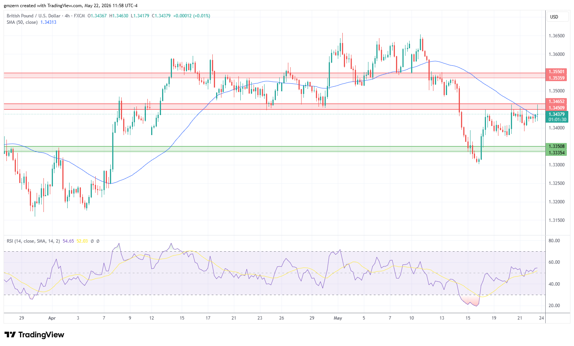Click the 40.00 RSI axis label

(x=554, y=284)
